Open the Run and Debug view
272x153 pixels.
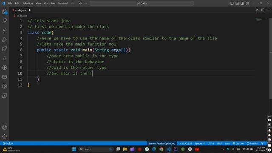(x=5, y=40)
